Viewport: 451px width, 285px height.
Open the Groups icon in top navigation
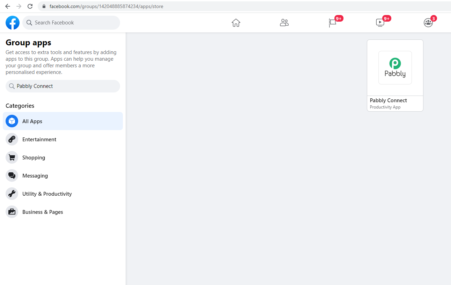pyautogui.click(x=428, y=23)
